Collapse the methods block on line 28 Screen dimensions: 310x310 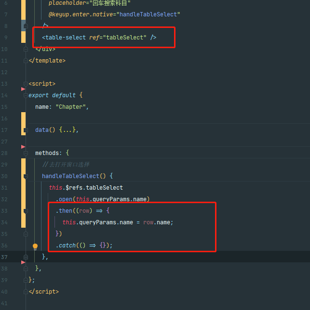click(26, 153)
